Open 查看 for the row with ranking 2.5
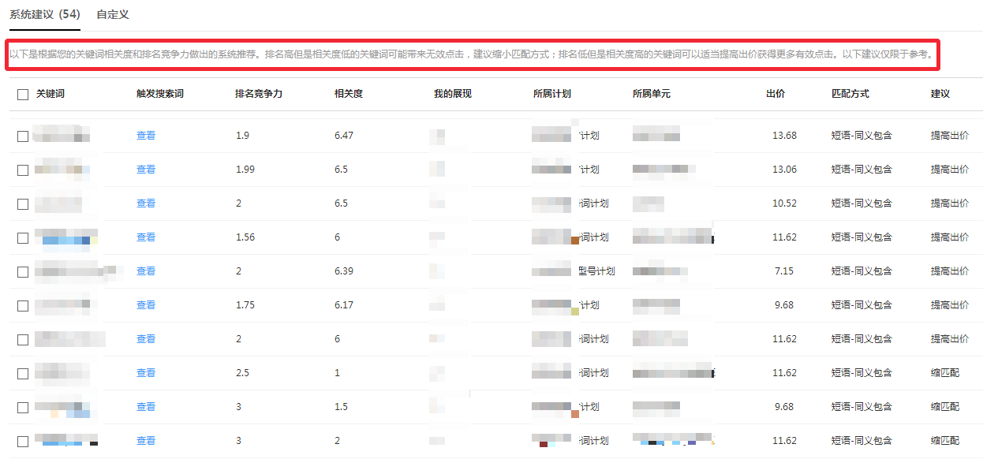This screenshot has width=983, height=459. pos(146,373)
